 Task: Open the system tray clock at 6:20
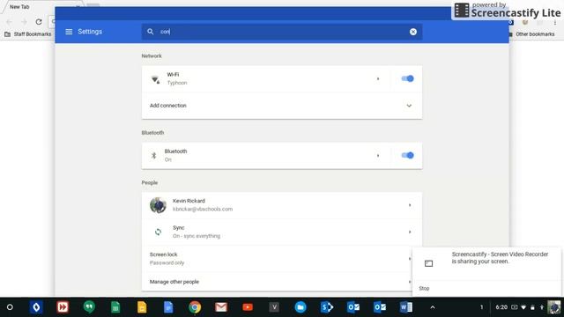pos(501,307)
